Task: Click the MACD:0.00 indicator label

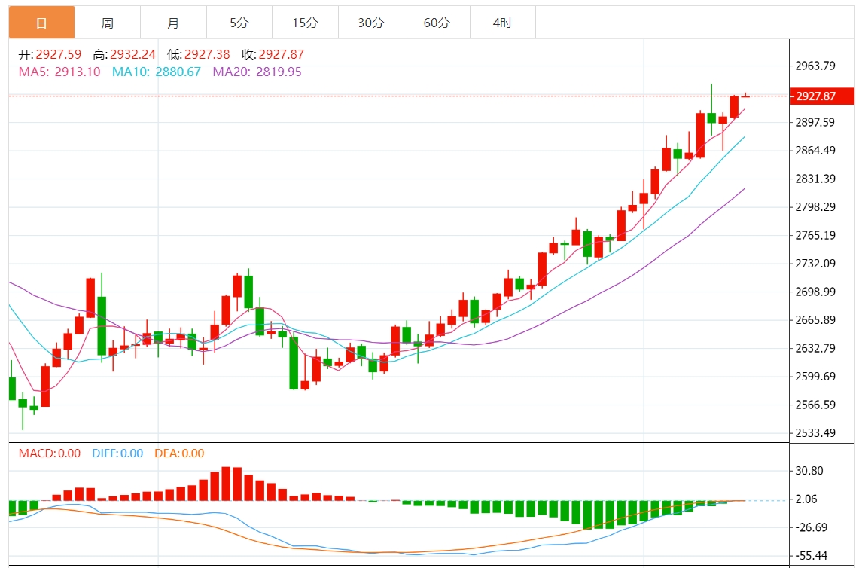Action: (x=50, y=453)
